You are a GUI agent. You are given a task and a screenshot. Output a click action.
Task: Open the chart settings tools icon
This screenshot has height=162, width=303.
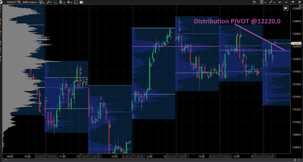click(254, 2)
